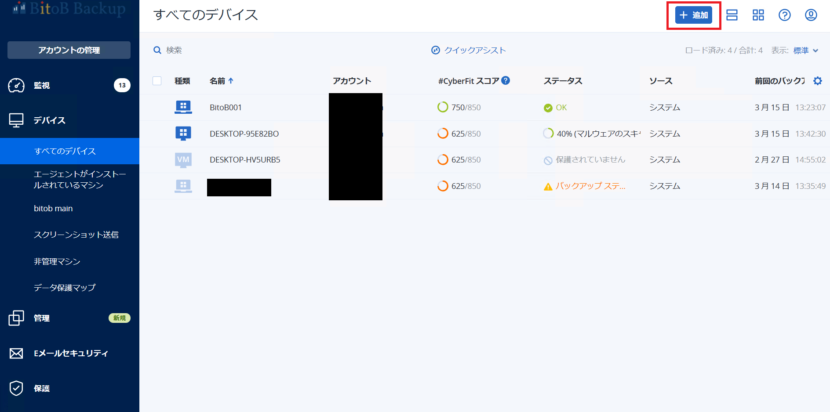The width and height of the screenshot is (830, 412).
Task: Click the #CyberFit スコア column header
Action: pyautogui.click(x=469, y=81)
